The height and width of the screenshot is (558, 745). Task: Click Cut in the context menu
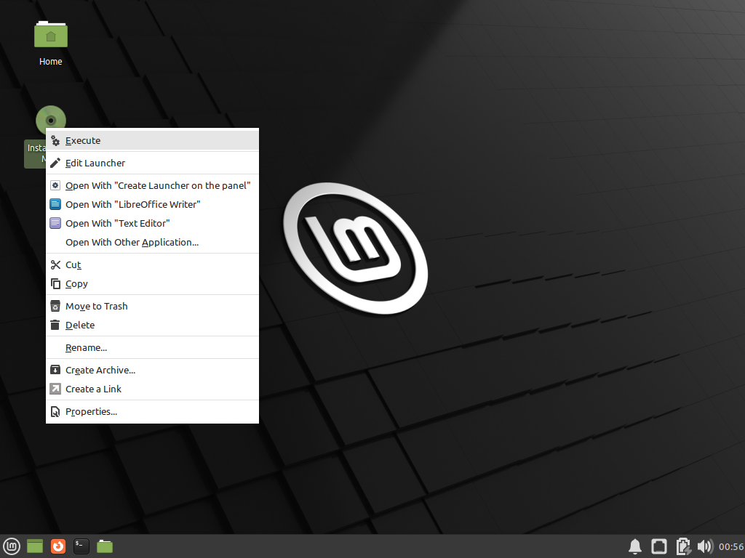tap(152, 264)
